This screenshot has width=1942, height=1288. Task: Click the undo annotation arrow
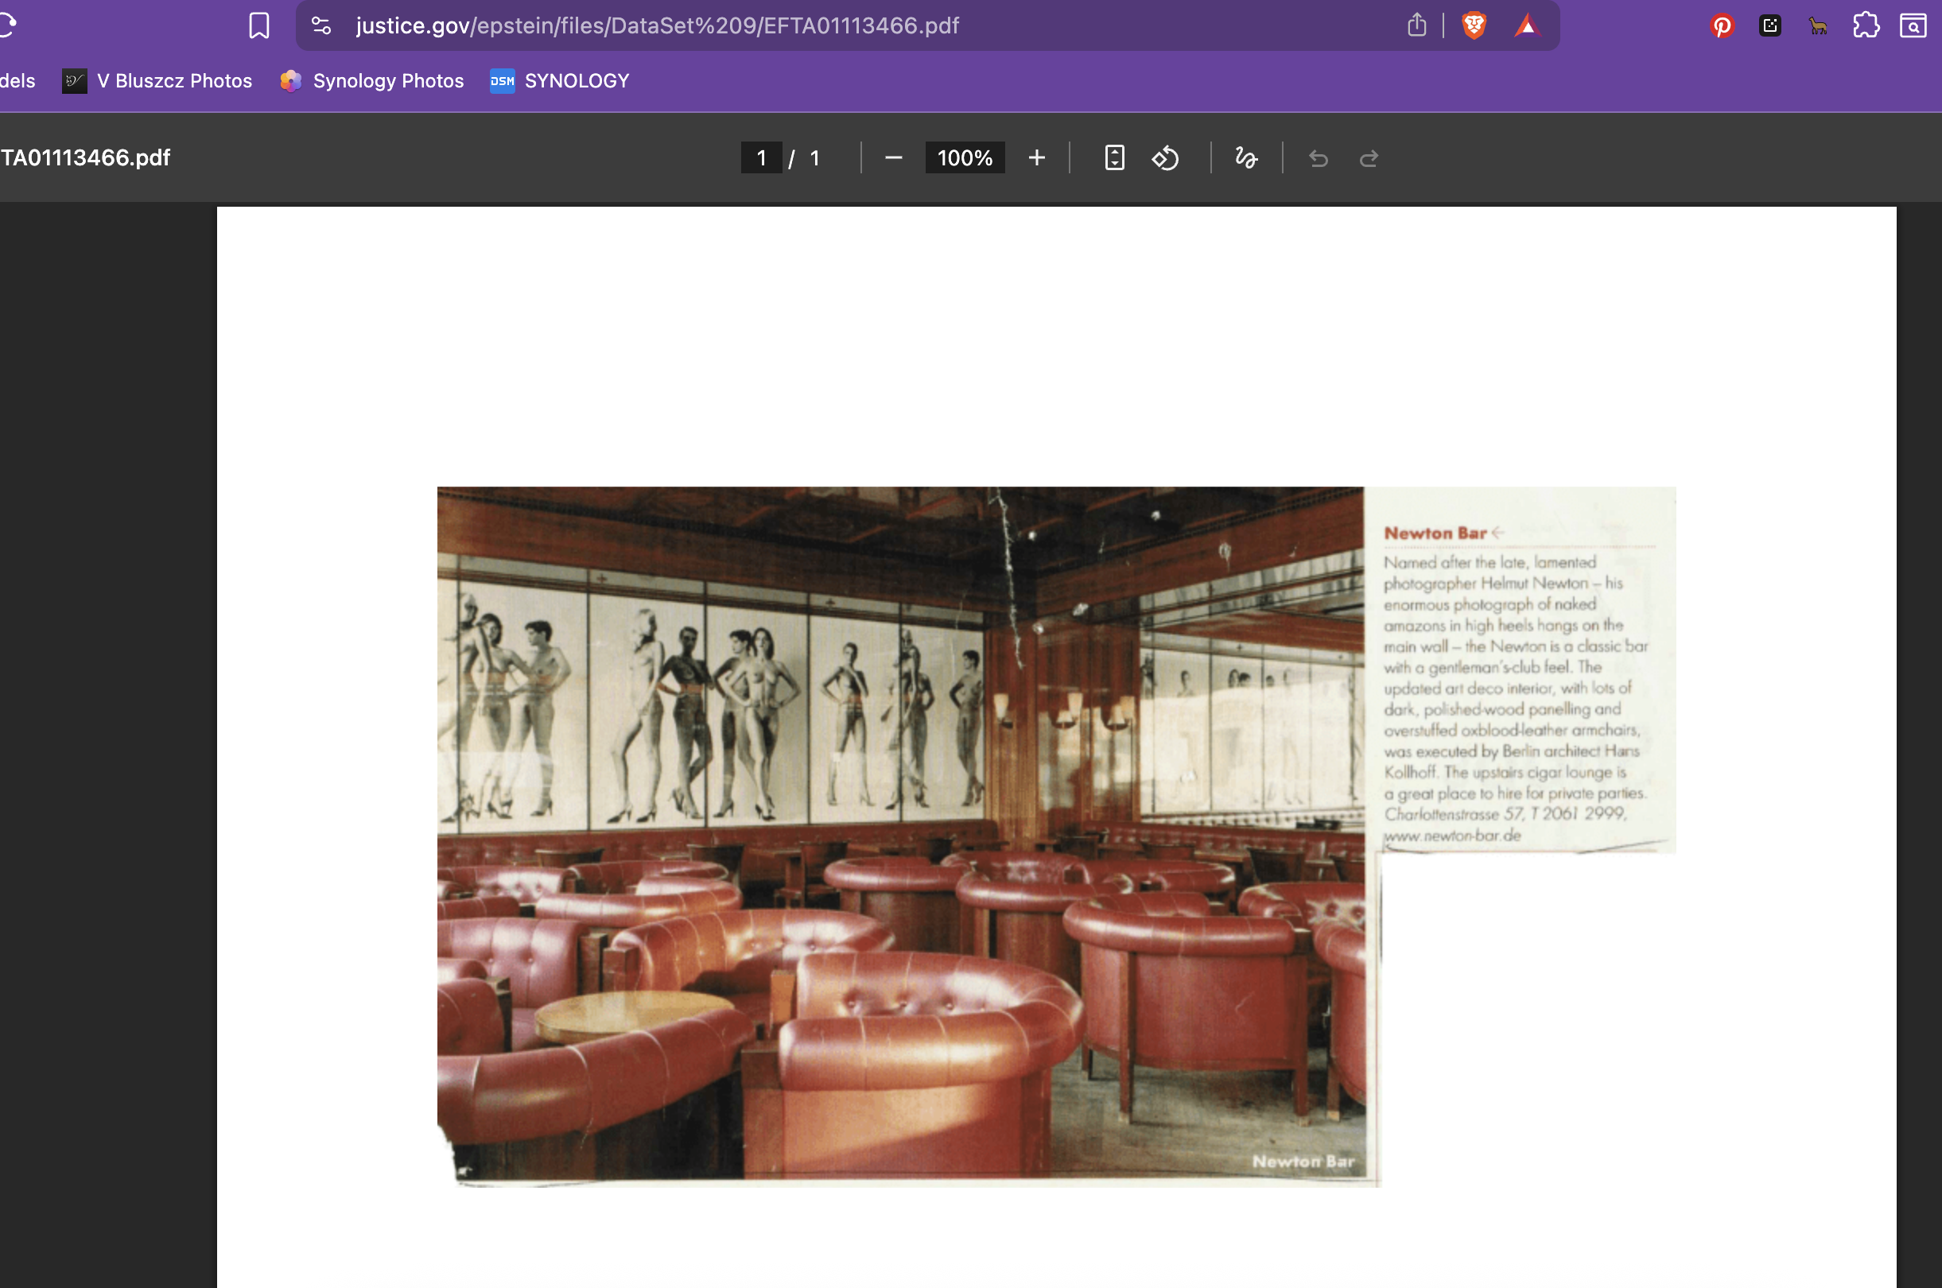pyautogui.click(x=1318, y=157)
